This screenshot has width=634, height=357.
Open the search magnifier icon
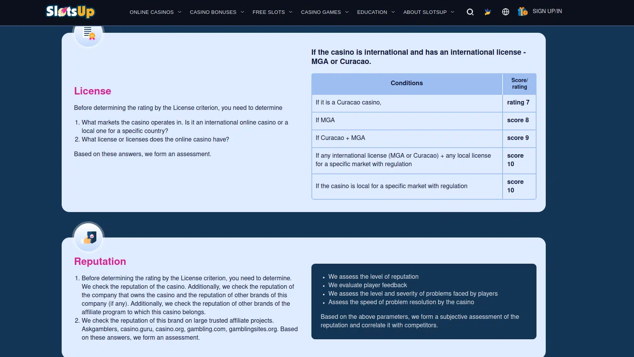click(x=470, y=12)
